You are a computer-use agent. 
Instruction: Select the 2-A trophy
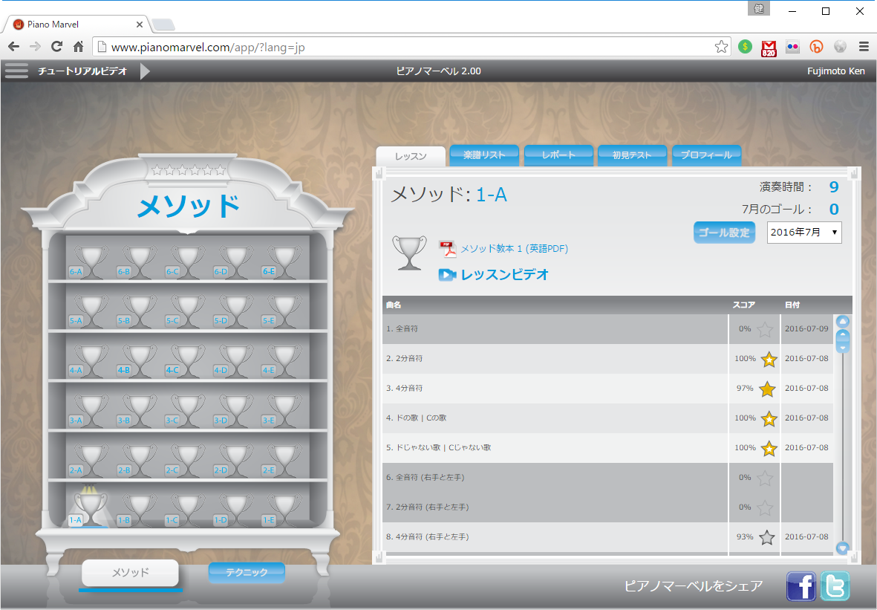coord(90,461)
